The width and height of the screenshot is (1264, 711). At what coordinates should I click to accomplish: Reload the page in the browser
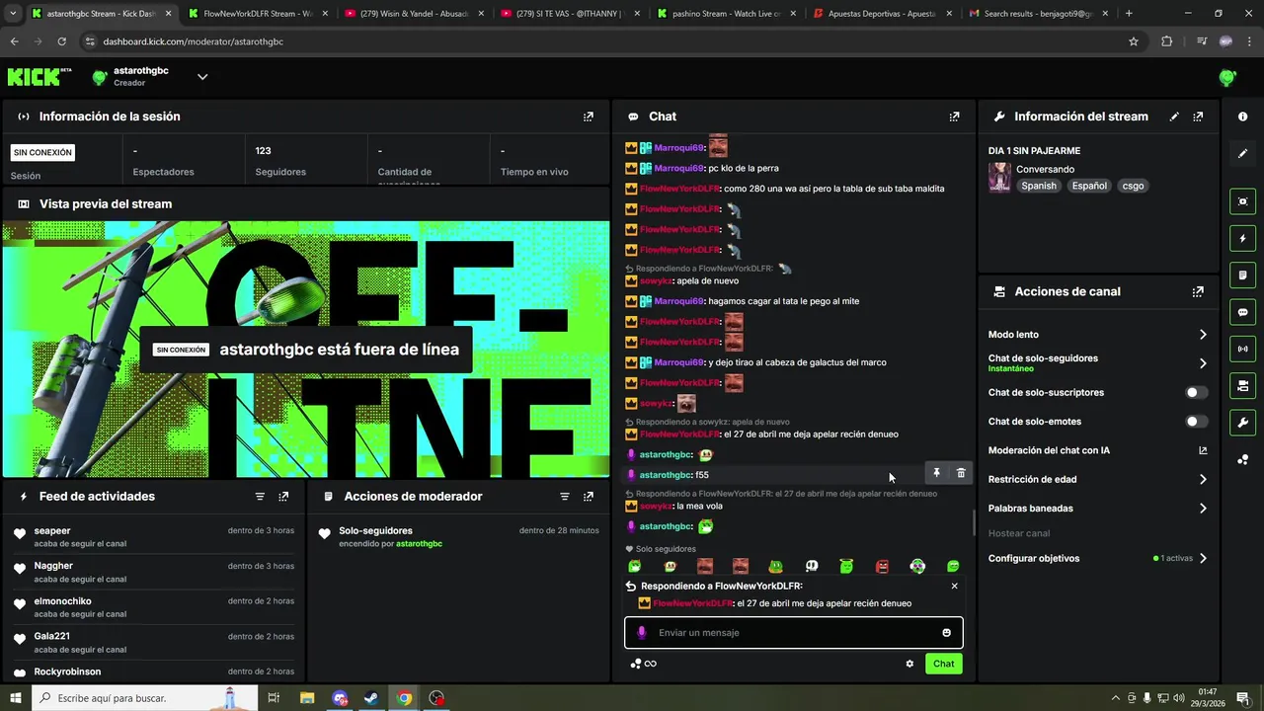pyautogui.click(x=61, y=41)
